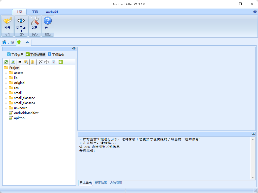The width and height of the screenshot is (258, 193).
Task: Select the 工程管理器 project manager tab
Action: (35, 54)
